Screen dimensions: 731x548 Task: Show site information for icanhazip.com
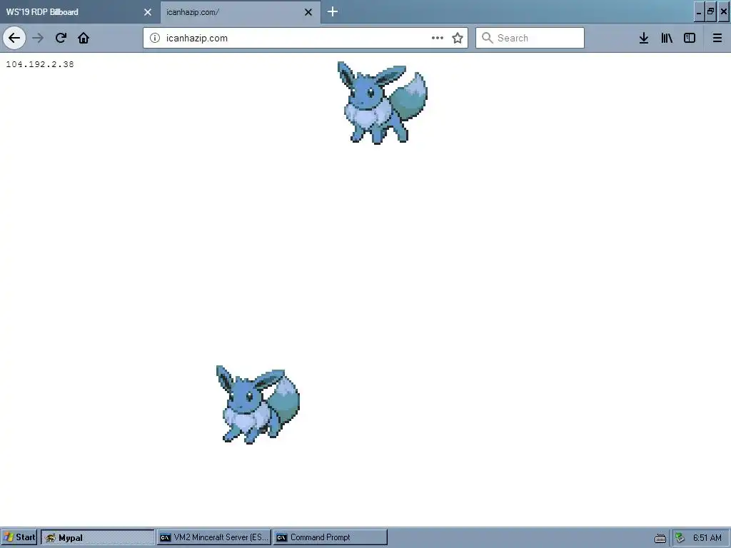point(155,38)
